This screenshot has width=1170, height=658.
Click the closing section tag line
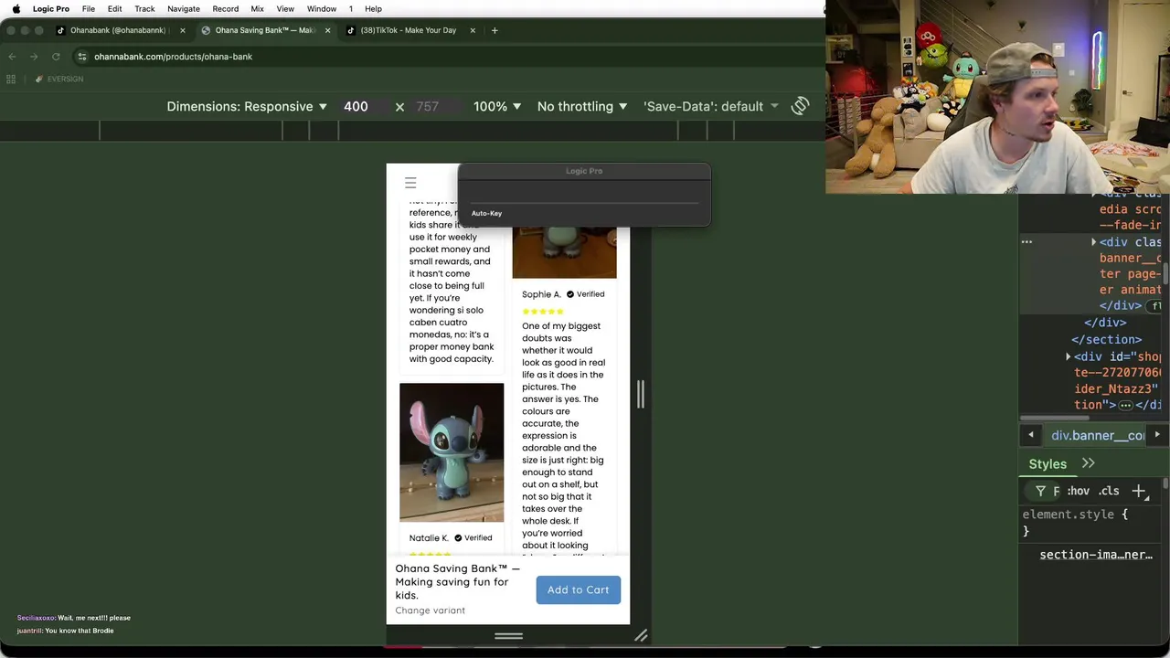(1106, 340)
